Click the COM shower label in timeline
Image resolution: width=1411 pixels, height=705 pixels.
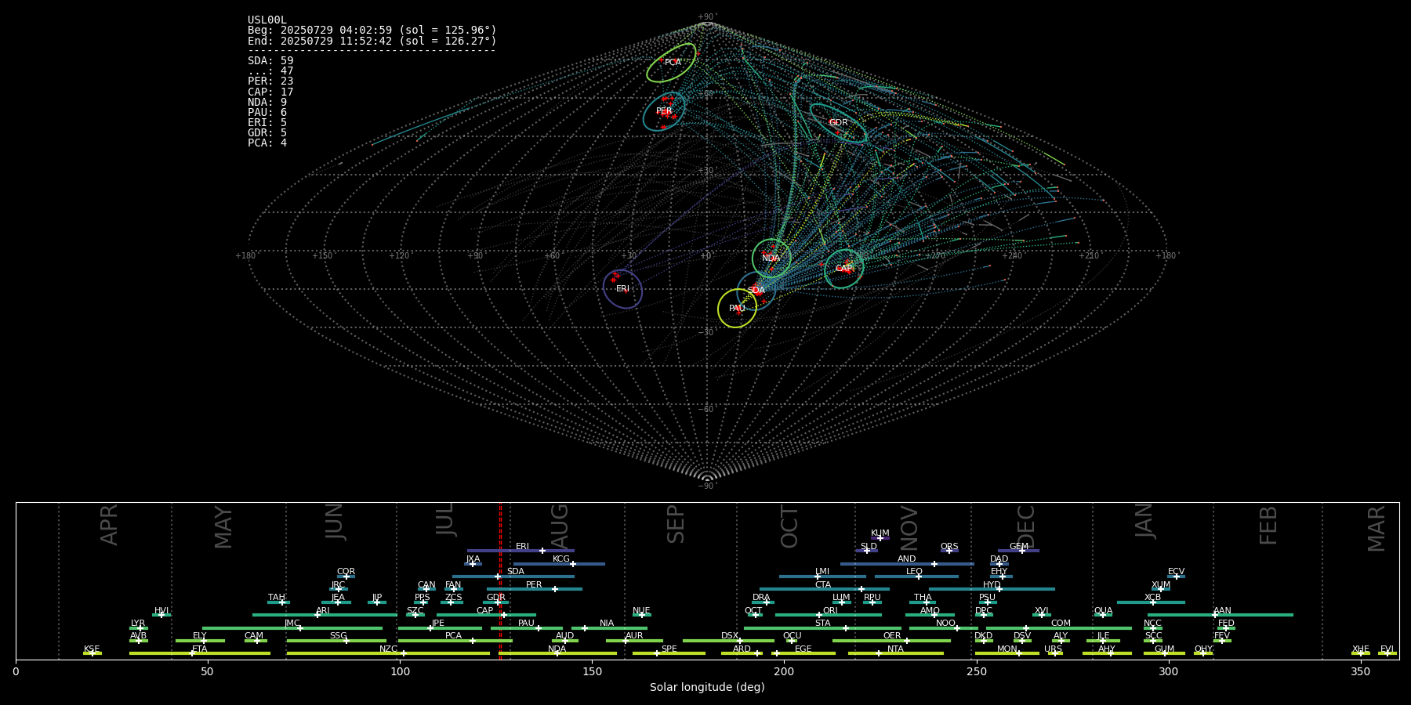(1061, 624)
